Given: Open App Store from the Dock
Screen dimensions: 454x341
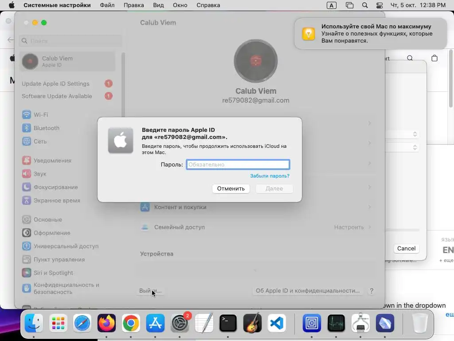Looking at the screenshot, I should (x=155, y=323).
